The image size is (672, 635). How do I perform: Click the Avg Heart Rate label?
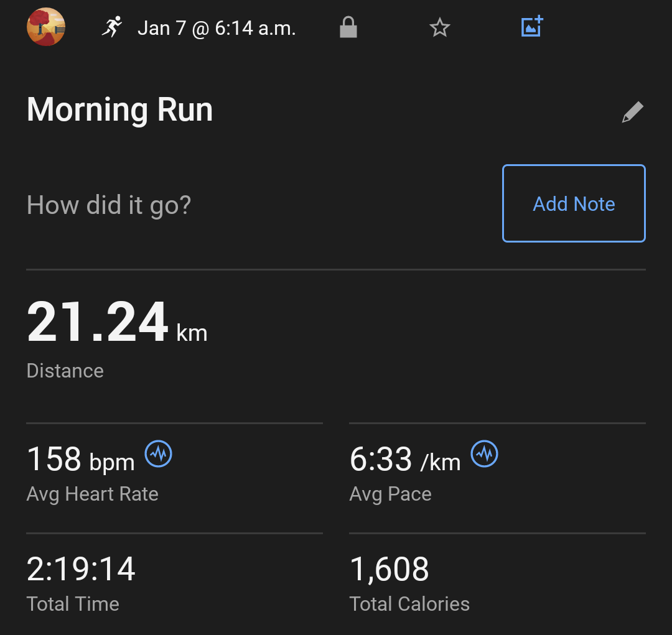(x=92, y=494)
